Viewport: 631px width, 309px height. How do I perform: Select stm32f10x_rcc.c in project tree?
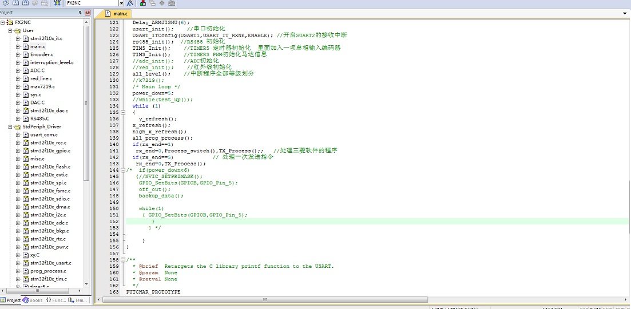coord(48,142)
